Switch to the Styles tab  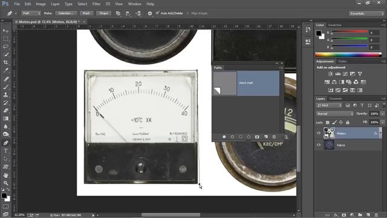click(342, 61)
